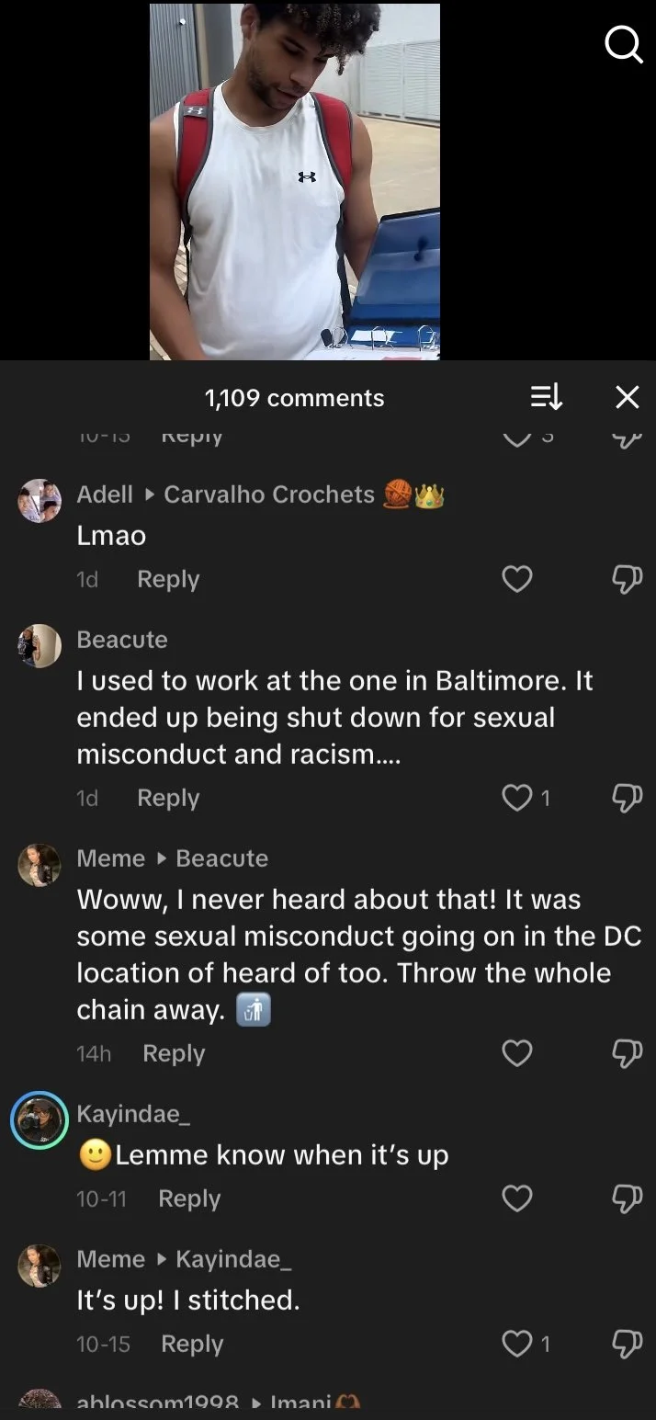Dislike Adell's "Lmao" comment
The image size is (656, 1420).
pos(627,579)
